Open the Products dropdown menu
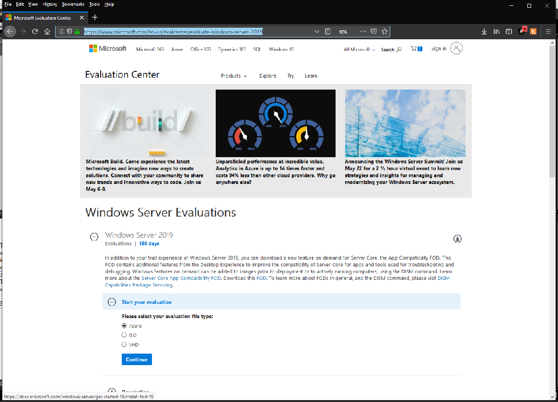This screenshot has width=558, height=402. (x=233, y=76)
